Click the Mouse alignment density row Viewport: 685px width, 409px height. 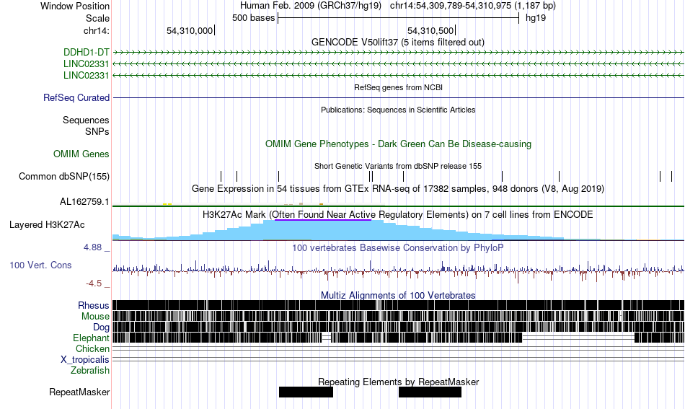tap(398, 316)
